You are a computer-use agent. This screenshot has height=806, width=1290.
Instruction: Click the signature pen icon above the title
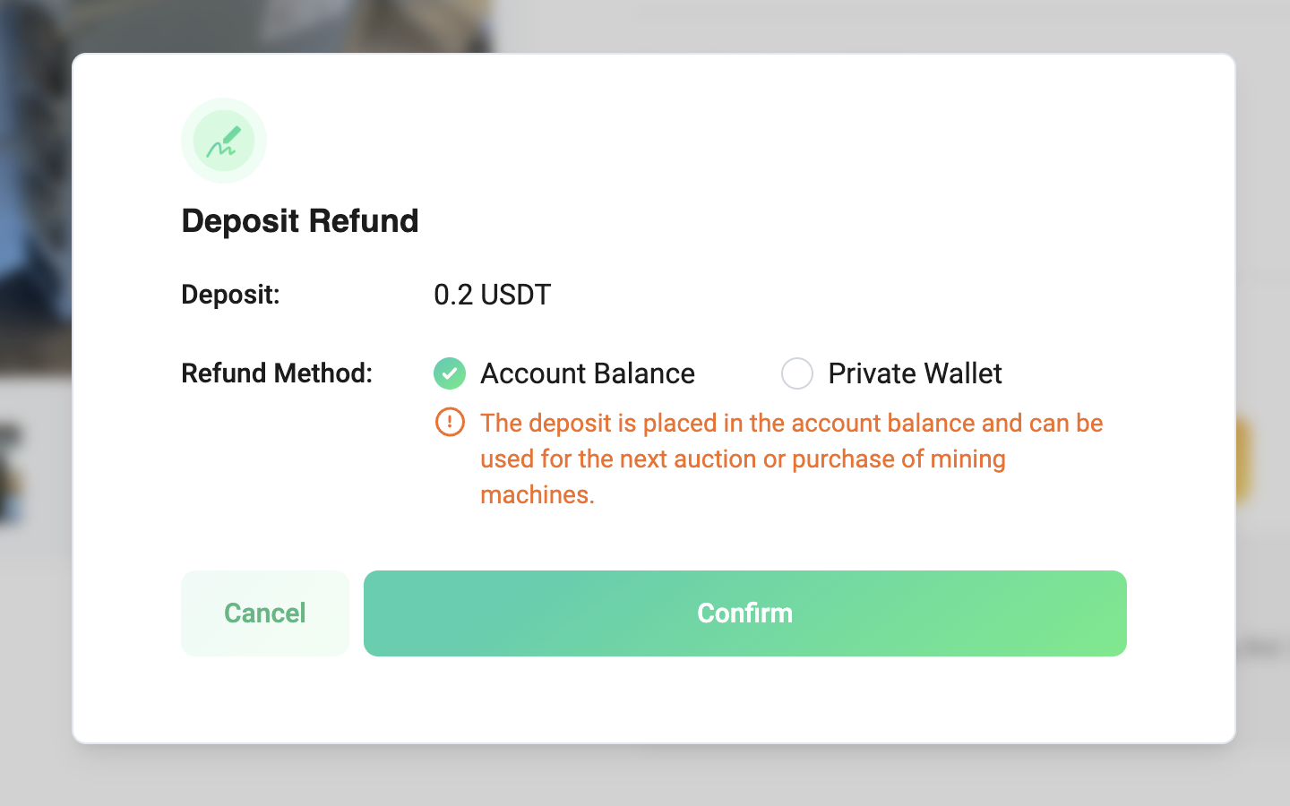click(224, 141)
